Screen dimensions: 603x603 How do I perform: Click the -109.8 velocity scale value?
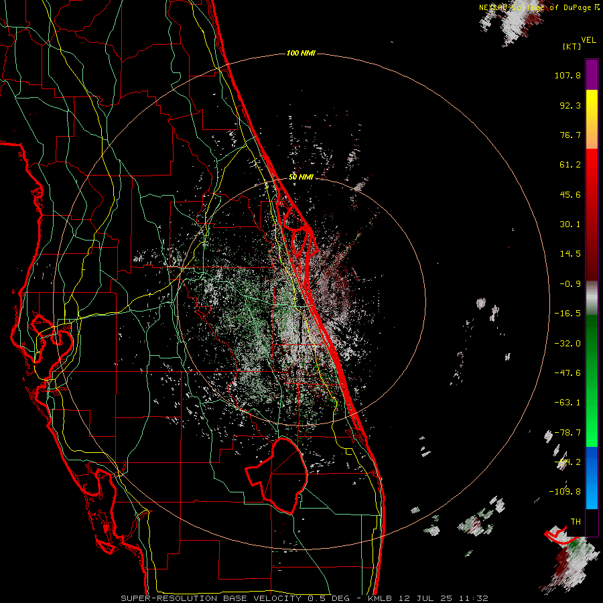[x=565, y=492]
